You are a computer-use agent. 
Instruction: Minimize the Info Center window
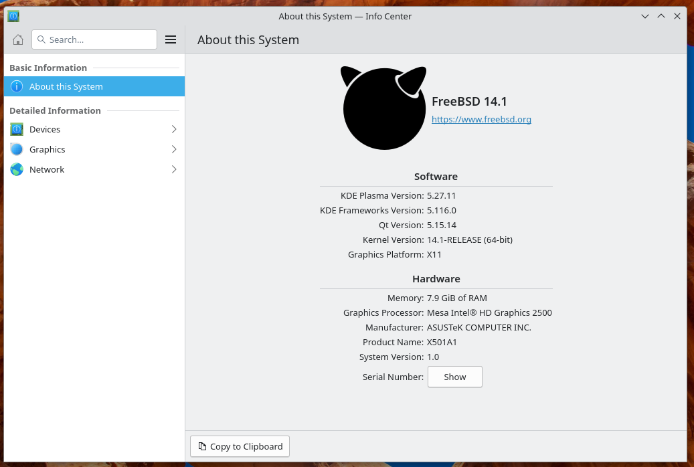[x=645, y=16]
